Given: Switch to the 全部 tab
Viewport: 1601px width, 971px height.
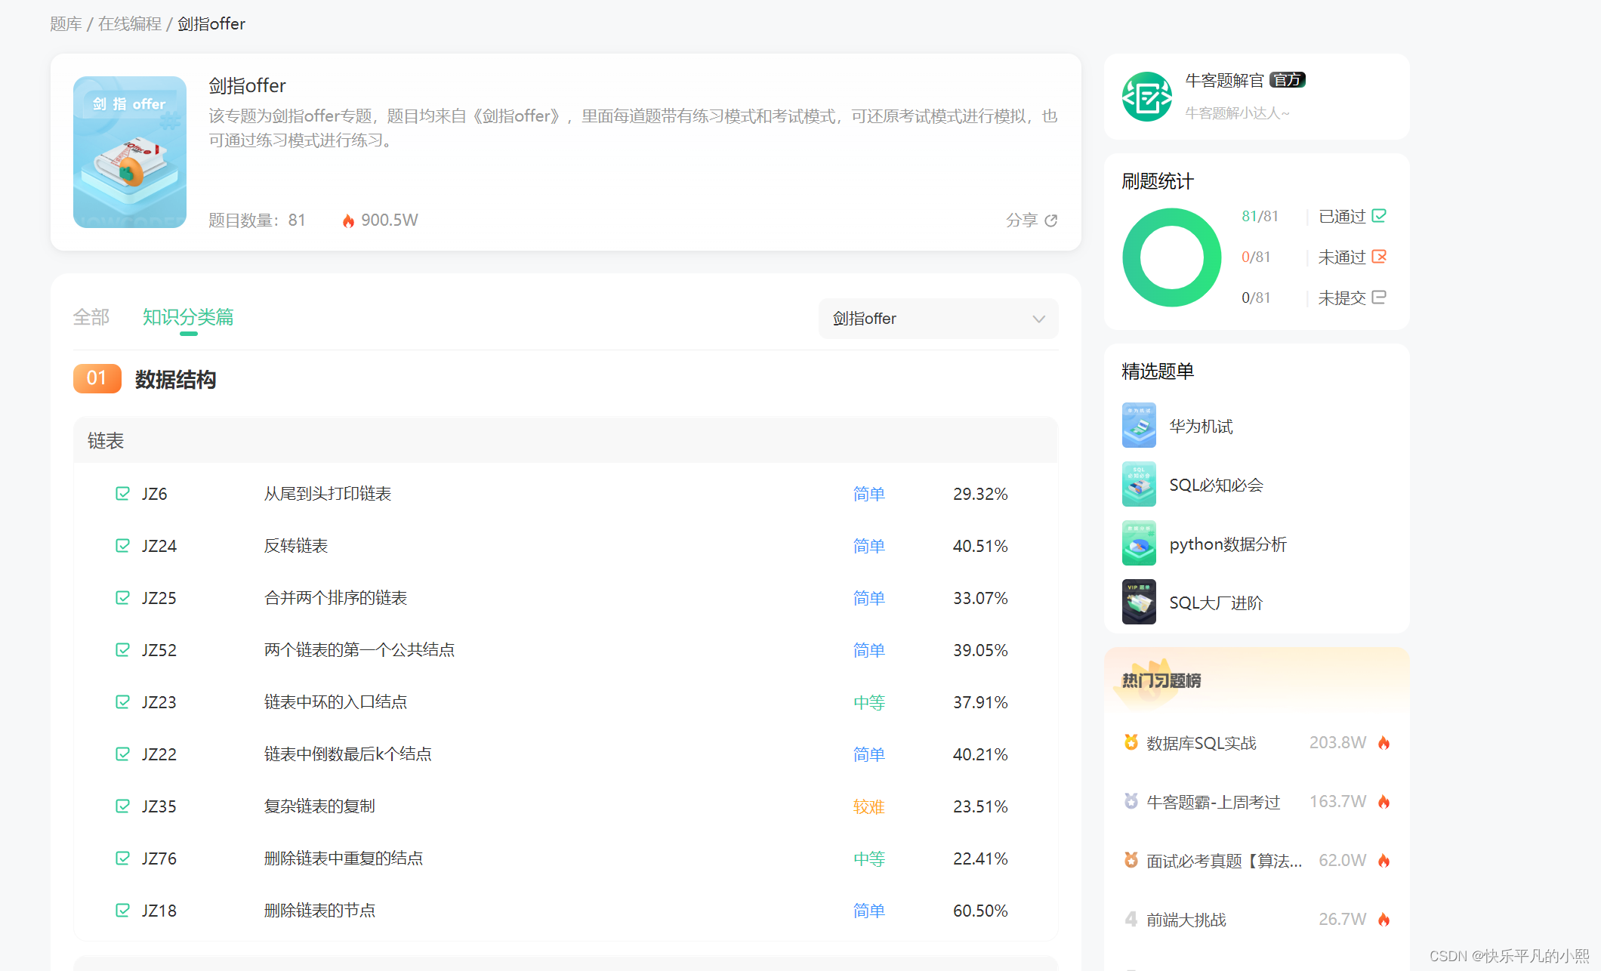Looking at the screenshot, I should 91,317.
